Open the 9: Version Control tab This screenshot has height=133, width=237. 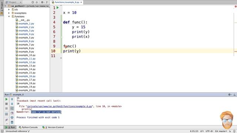pyautogui.click(x=53, y=127)
